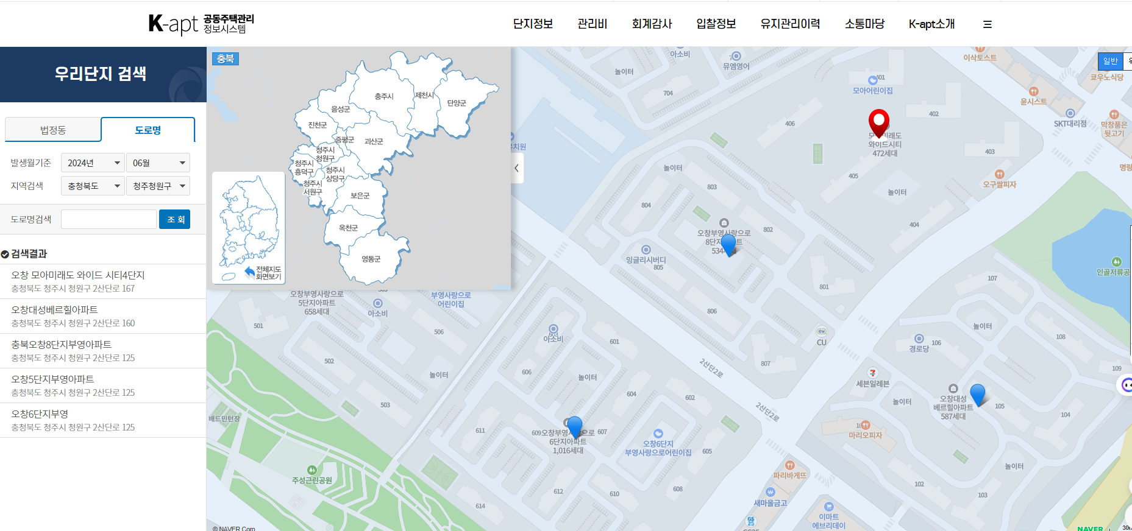Click the SKT대리점 map icon
Screen dimensions: 1132x531
pyautogui.click(x=1070, y=113)
